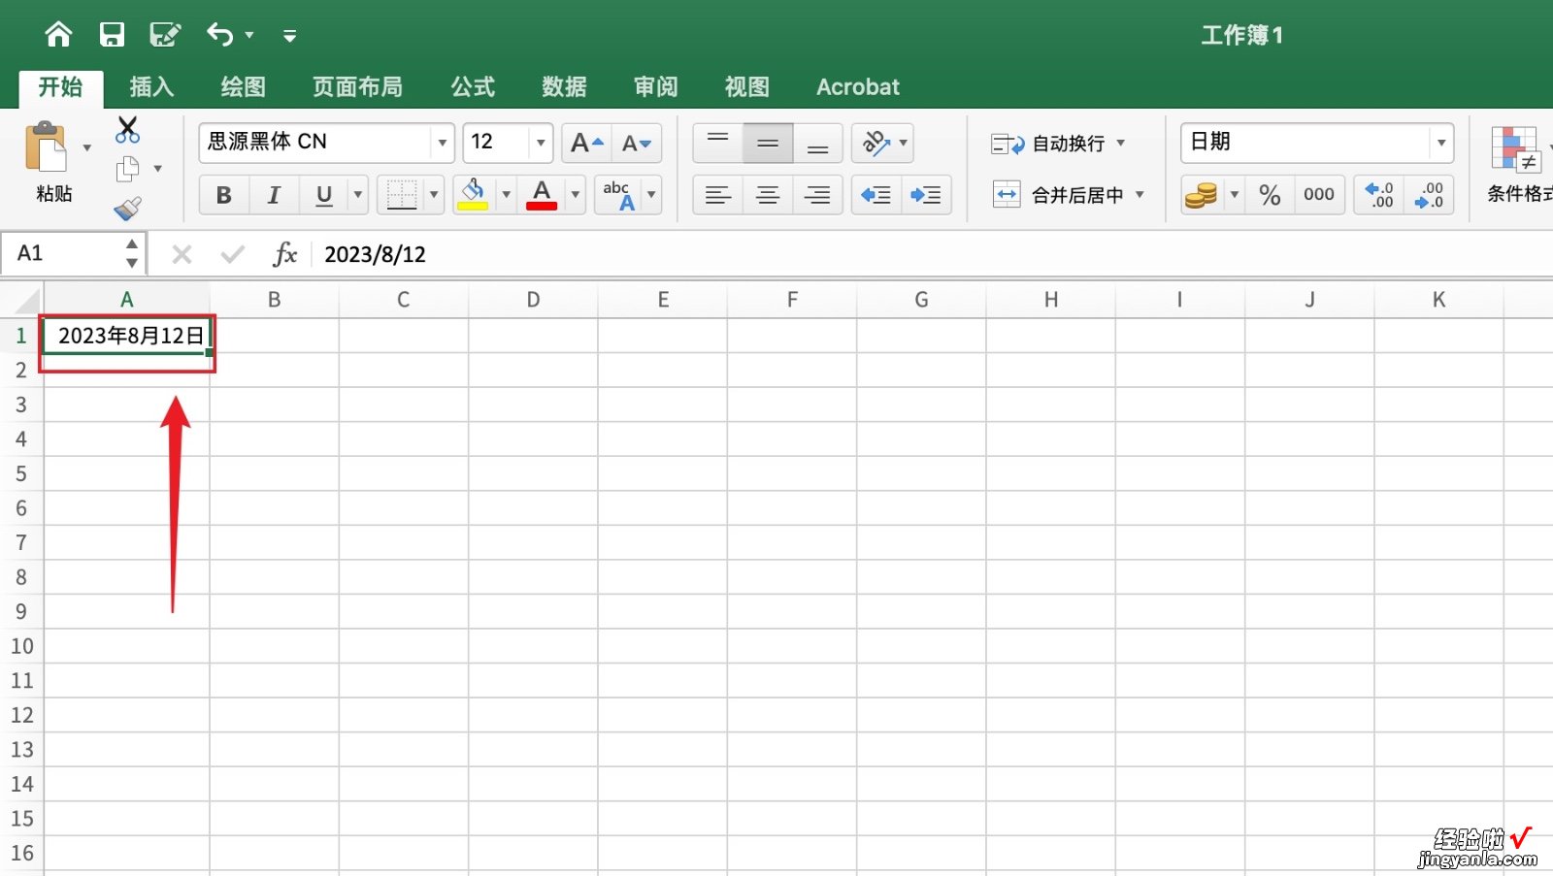
Task: Click the Home icon in title bar
Action: (x=58, y=35)
